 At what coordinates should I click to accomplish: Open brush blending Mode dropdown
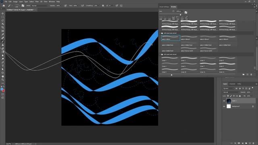click(x=40, y=6)
